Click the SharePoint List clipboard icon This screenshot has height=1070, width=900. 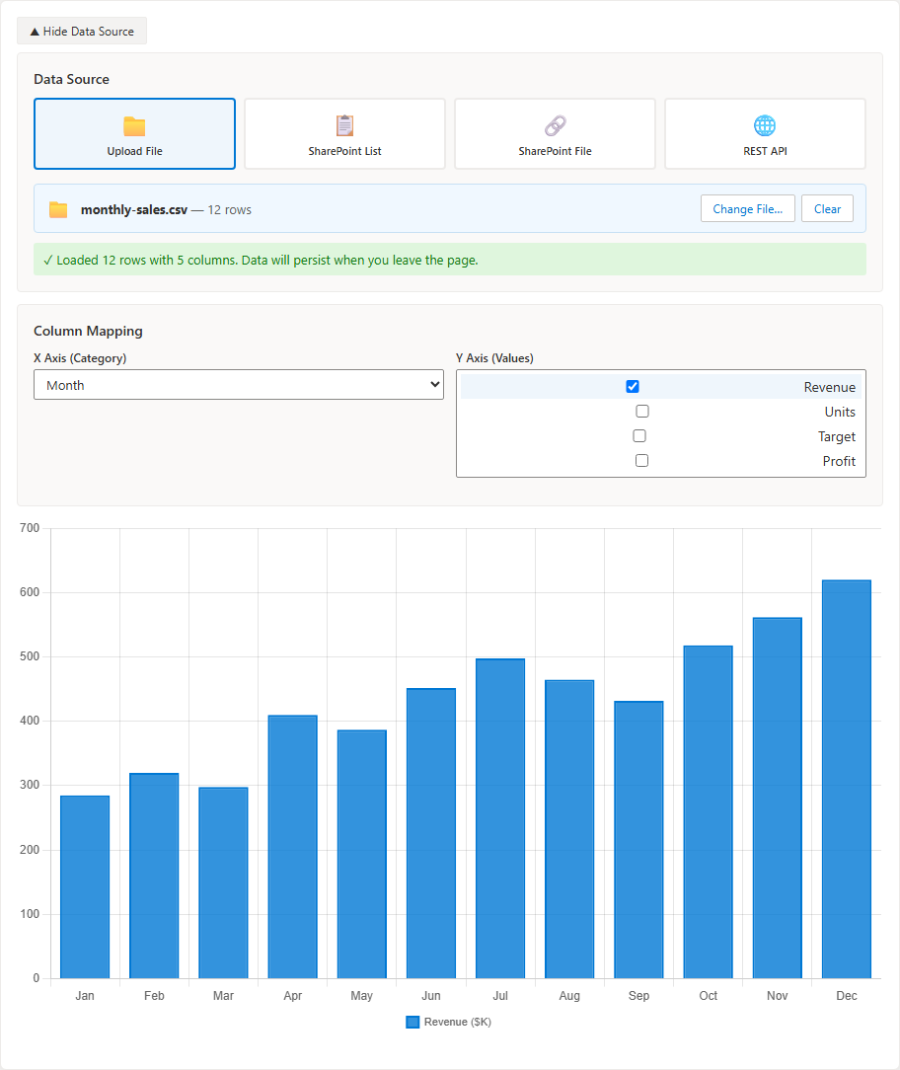point(344,125)
